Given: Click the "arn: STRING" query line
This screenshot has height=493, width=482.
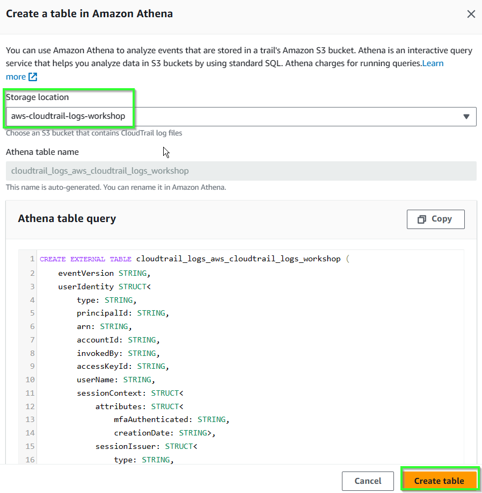Looking at the screenshot, I should click(x=104, y=327).
